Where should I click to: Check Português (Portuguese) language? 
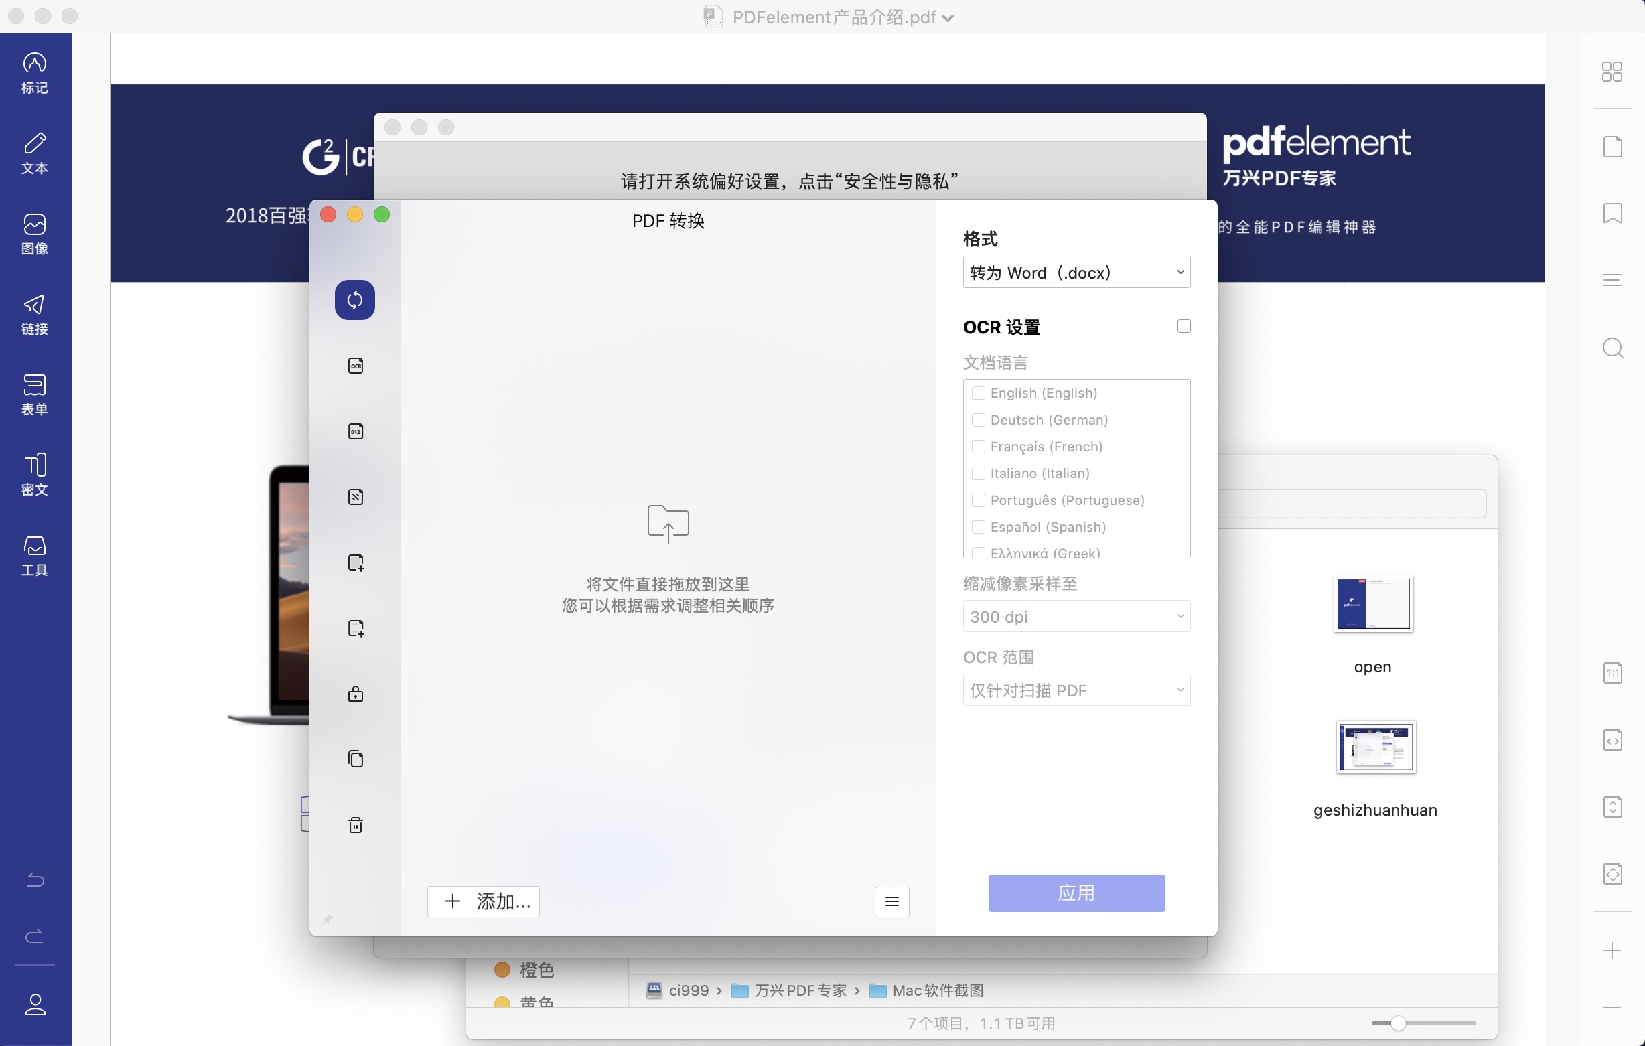(x=978, y=500)
